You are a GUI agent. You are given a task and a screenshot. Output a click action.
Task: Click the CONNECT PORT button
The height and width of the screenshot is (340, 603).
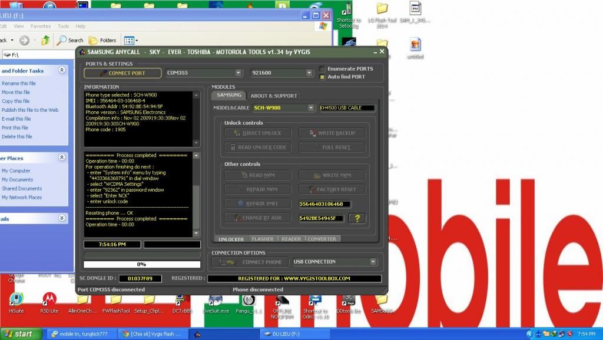[122, 73]
